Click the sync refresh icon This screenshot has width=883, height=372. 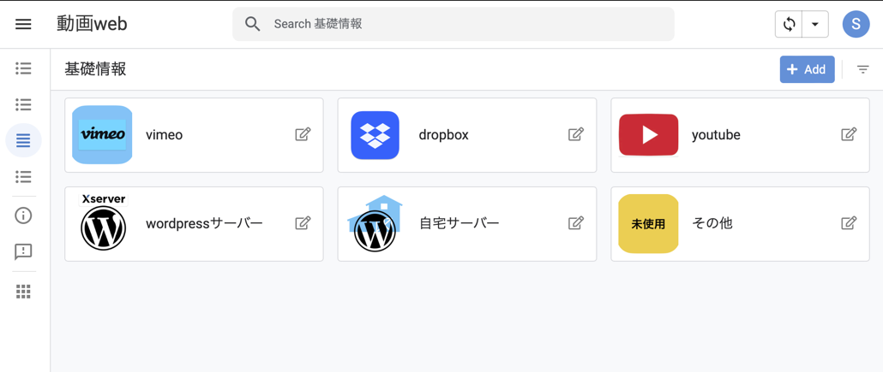pos(789,24)
